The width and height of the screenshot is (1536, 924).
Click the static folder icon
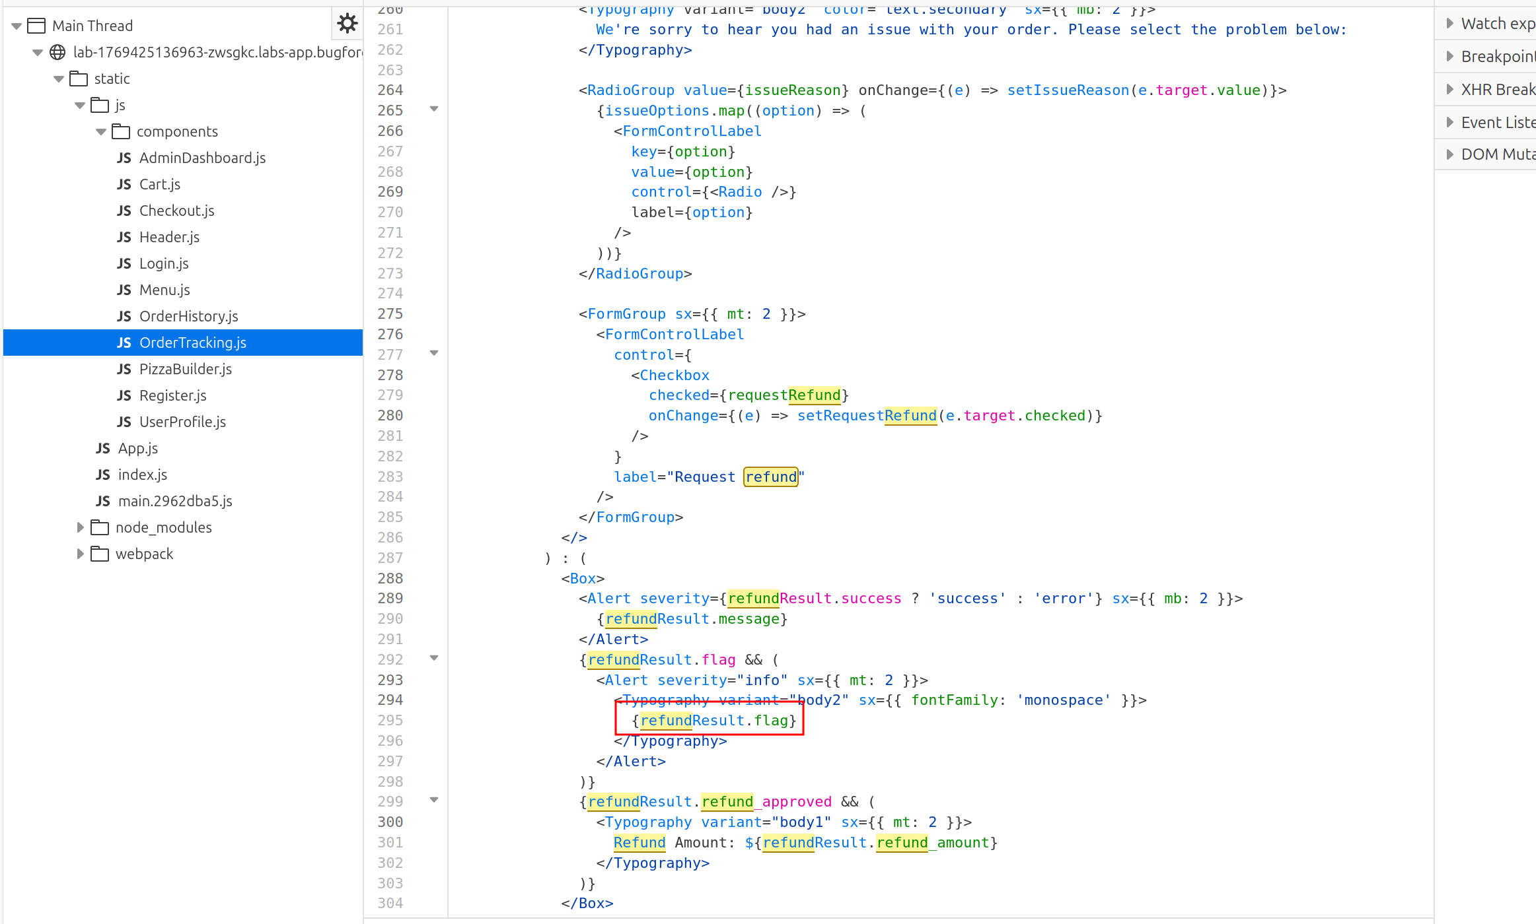79,79
